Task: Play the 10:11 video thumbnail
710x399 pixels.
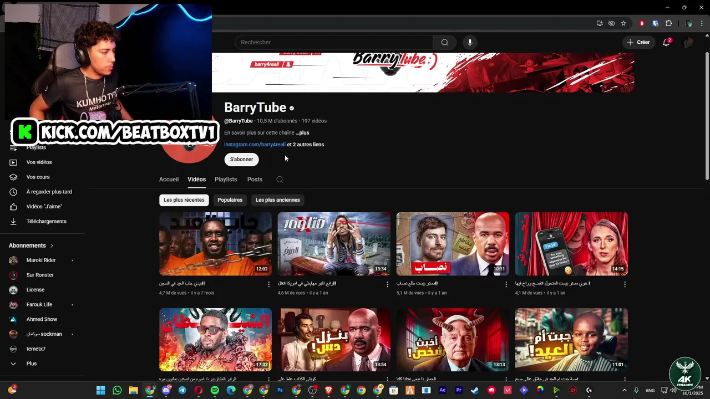Action: pyautogui.click(x=453, y=244)
